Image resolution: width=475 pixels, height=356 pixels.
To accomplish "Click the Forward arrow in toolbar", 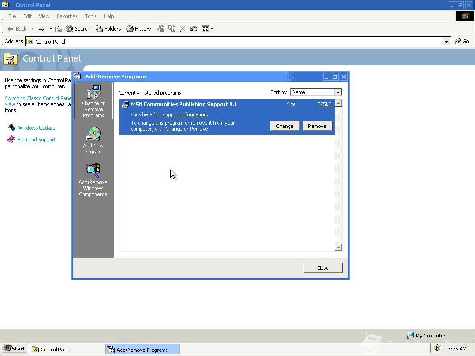I will click(x=41, y=29).
